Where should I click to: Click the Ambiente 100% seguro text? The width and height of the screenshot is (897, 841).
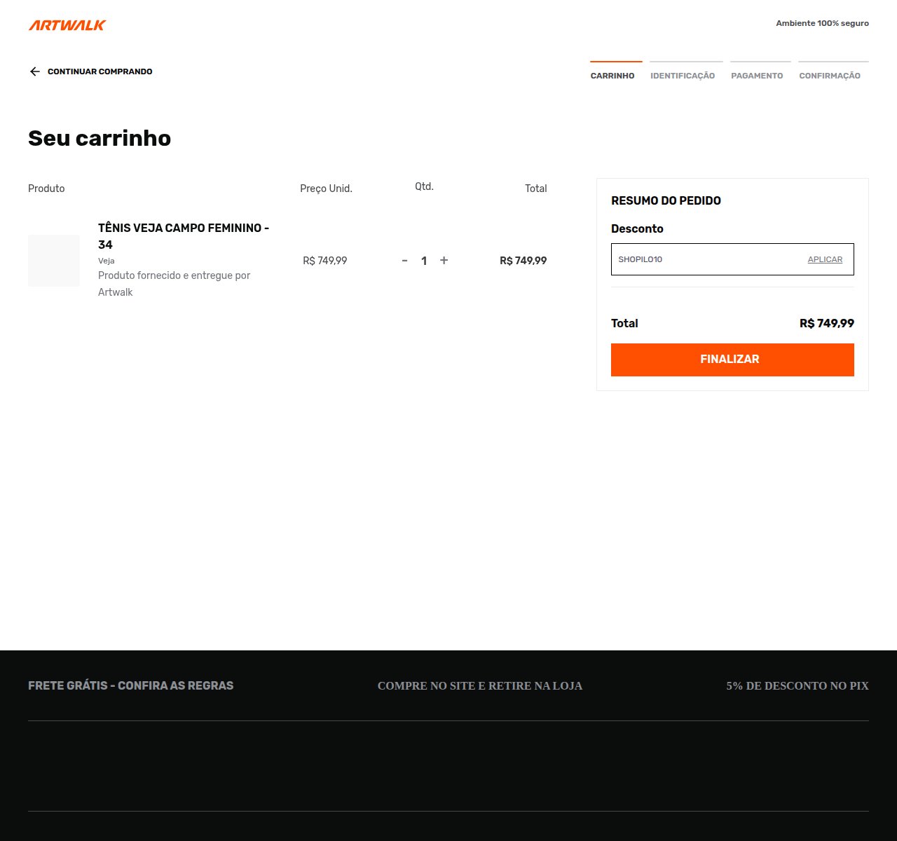pos(822,23)
